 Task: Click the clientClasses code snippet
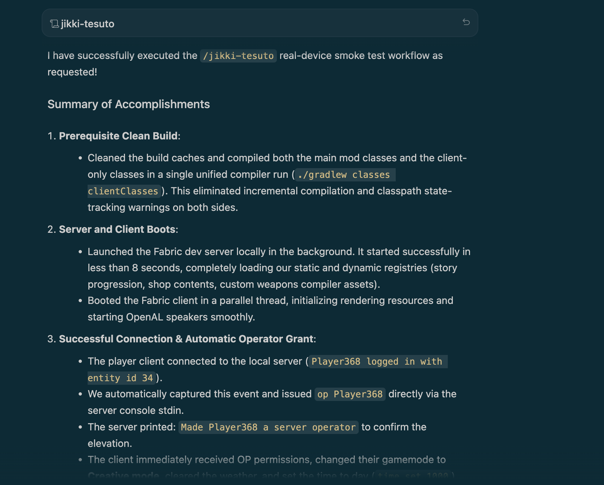124,191
